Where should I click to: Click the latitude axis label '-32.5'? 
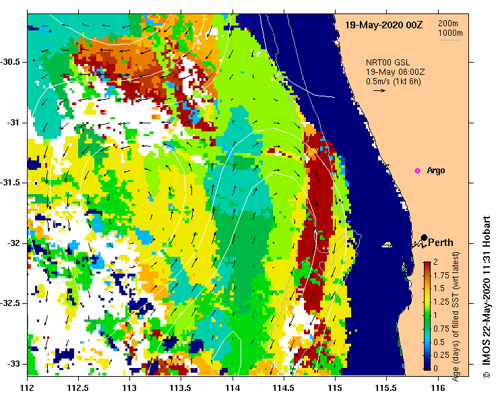point(11,303)
